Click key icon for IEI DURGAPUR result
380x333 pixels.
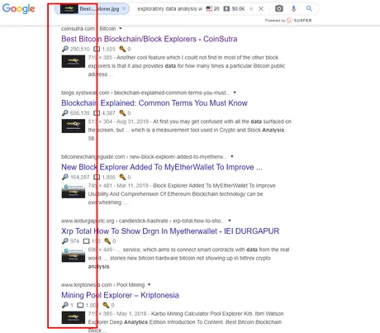(x=107, y=241)
